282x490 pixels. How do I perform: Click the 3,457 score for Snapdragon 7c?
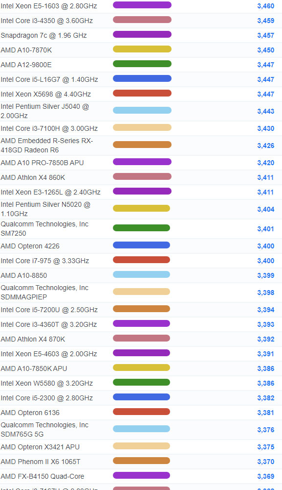point(266,35)
